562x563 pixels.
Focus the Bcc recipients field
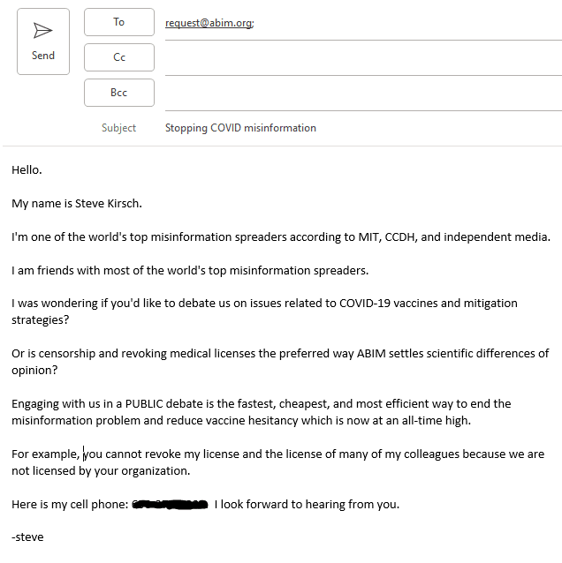362,94
